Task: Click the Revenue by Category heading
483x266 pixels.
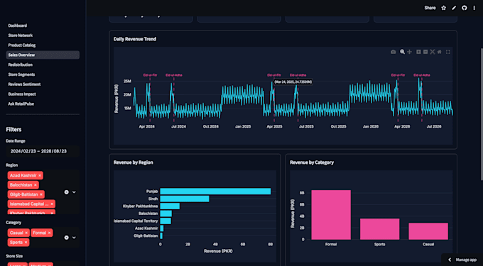Action: click(x=311, y=162)
